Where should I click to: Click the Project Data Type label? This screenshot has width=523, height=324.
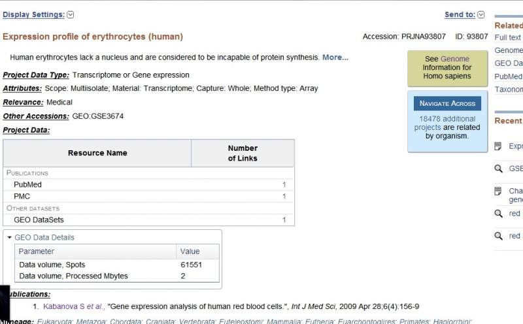[36, 75]
